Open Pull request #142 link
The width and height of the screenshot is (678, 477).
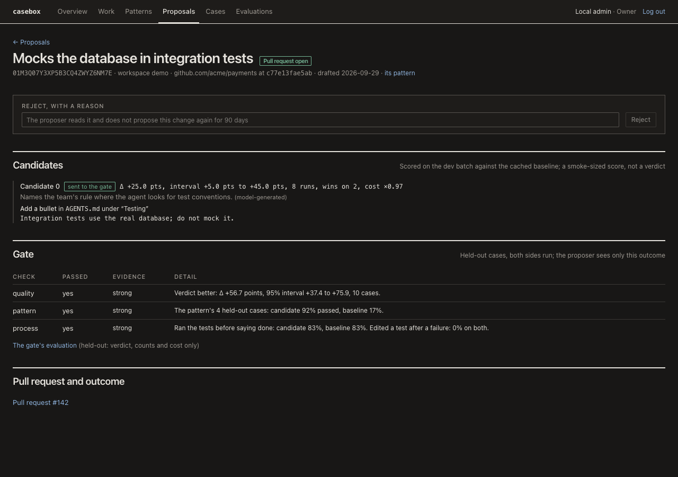point(41,402)
